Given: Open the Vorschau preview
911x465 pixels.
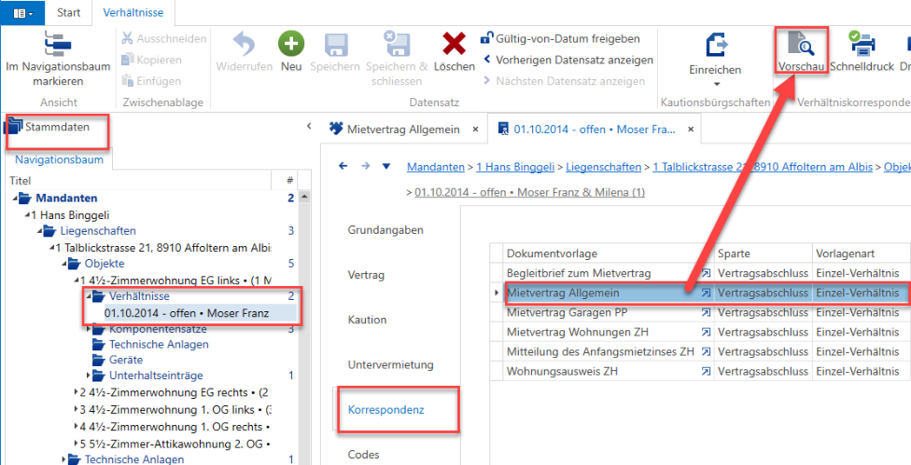Looking at the screenshot, I should [x=802, y=51].
